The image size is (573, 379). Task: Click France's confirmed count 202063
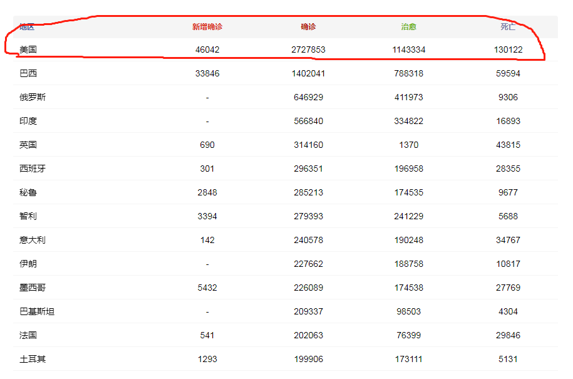click(x=308, y=335)
